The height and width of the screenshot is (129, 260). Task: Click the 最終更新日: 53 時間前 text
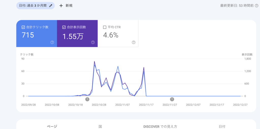(x=237, y=6)
